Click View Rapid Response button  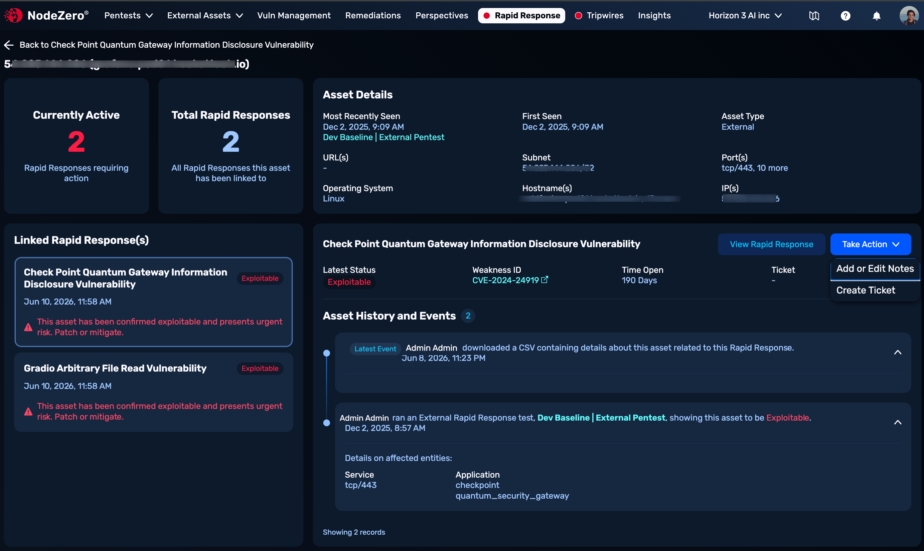pyautogui.click(x=771, y=244)
